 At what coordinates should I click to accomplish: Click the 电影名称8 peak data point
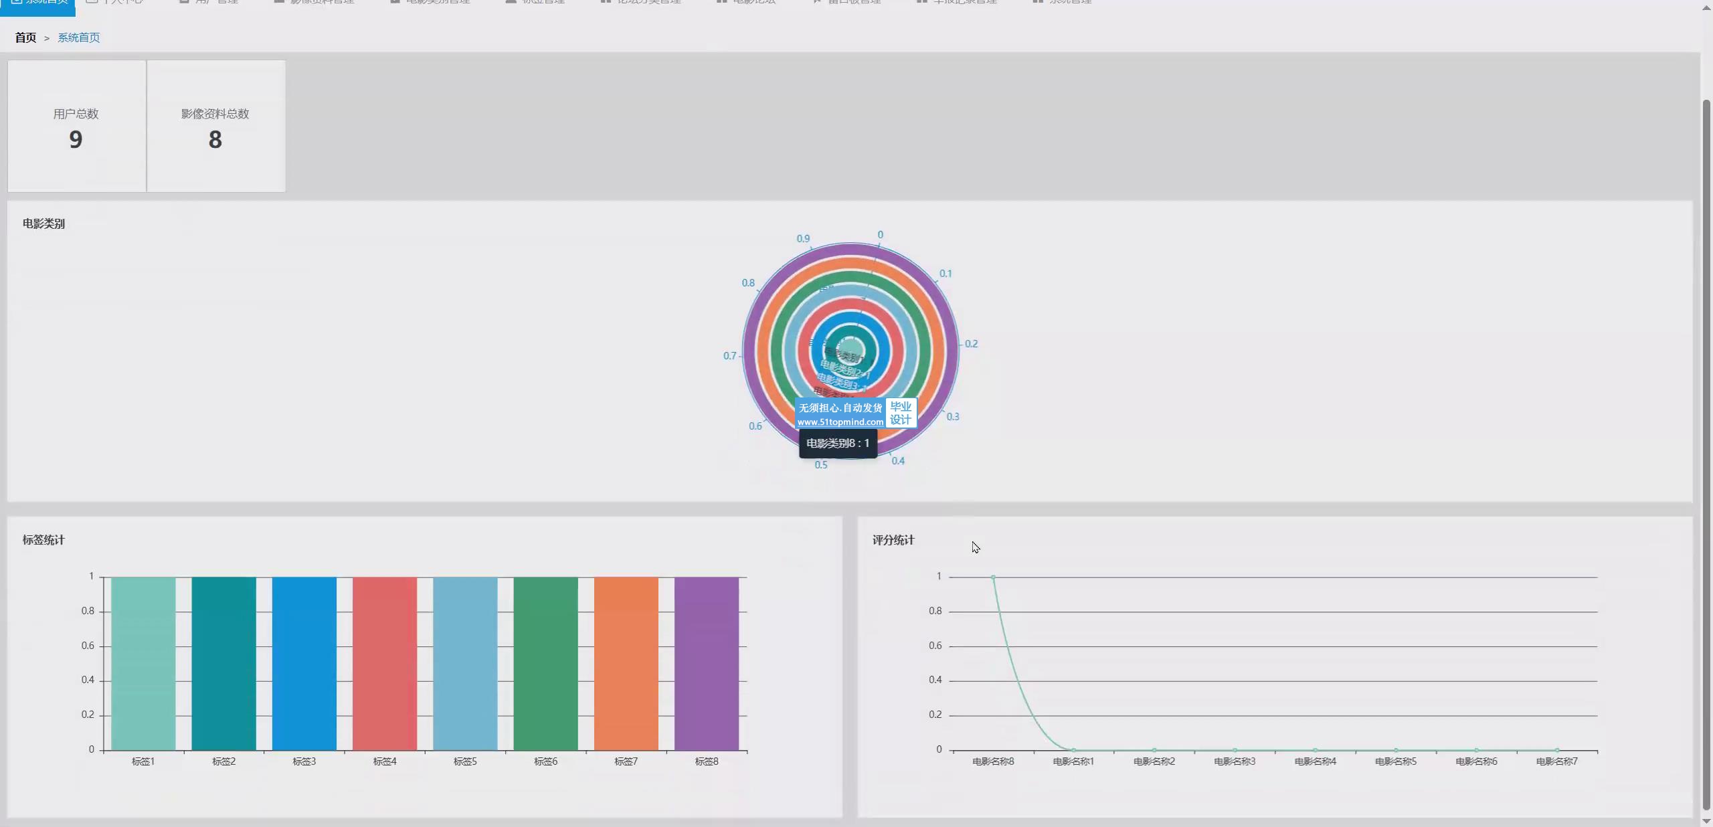(x=993, y=577)
